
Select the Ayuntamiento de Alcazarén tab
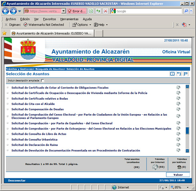point(52,33)
